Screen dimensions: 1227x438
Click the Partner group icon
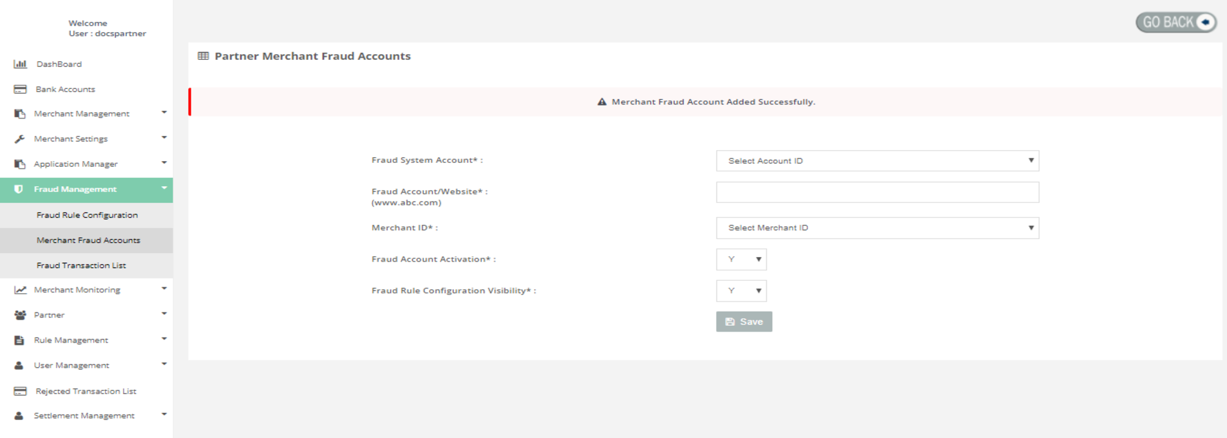click(x=20, y=315)
